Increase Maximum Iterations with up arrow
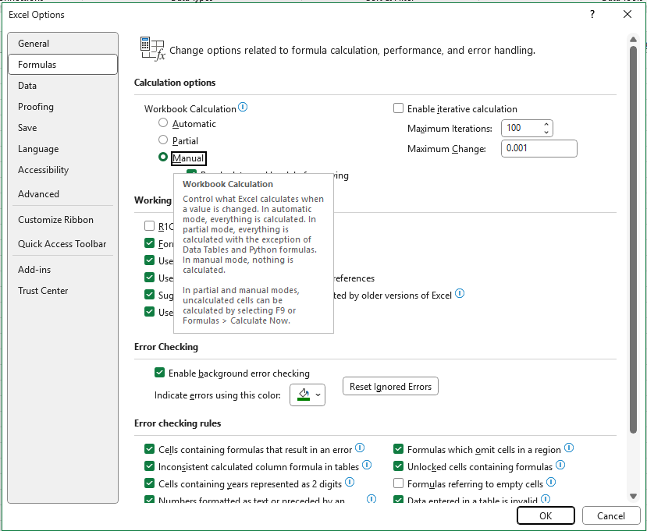 (546, 124)
